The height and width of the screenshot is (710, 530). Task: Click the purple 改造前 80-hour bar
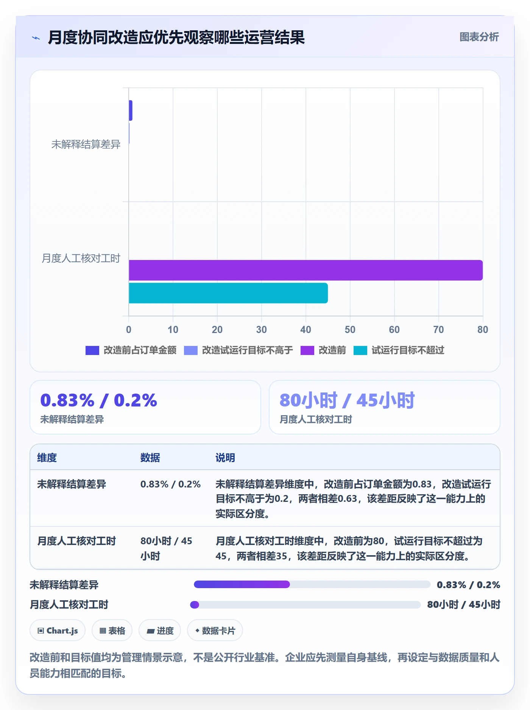point(306,270)
